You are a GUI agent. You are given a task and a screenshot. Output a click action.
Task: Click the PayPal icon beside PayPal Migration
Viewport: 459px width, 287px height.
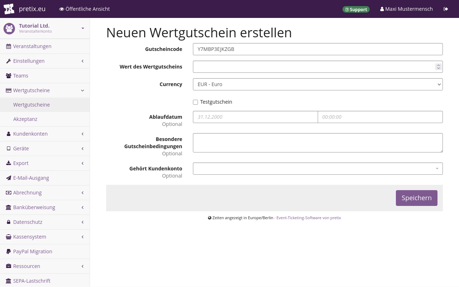[9, 251]
